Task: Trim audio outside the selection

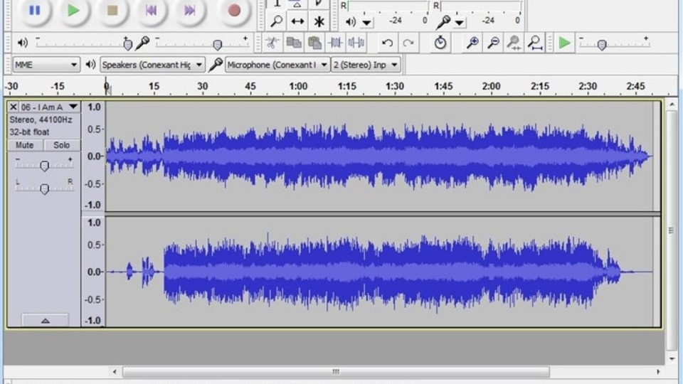Action: pyautogui.click(x=335, y=43)
